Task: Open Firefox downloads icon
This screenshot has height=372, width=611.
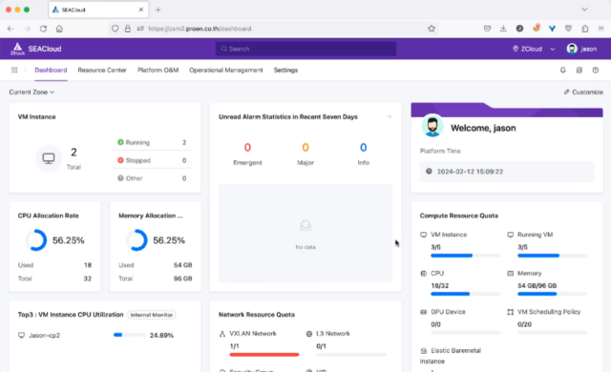Action: pos(503,29)
